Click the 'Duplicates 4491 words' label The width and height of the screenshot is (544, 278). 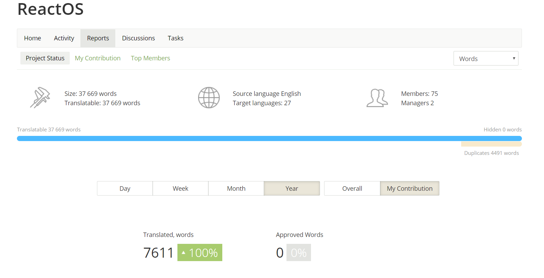pyautogui.click(x=492, y=153)
